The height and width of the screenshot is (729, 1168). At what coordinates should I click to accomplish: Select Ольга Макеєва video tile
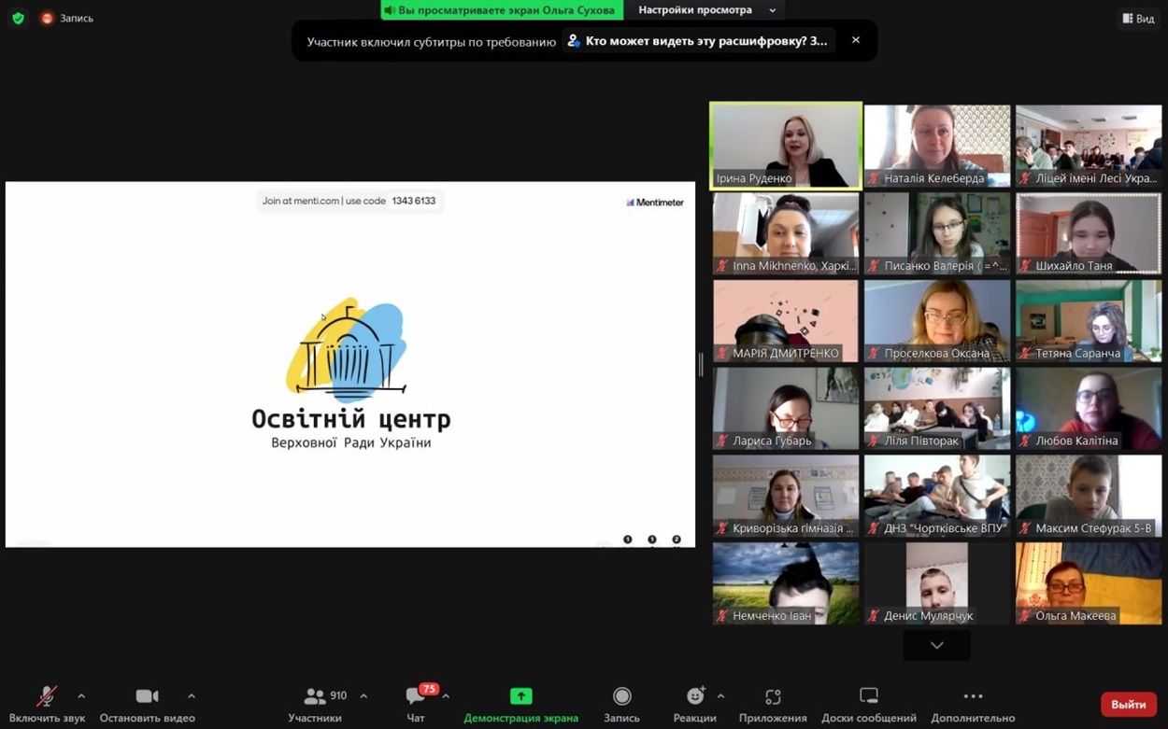coord(1089,583)
